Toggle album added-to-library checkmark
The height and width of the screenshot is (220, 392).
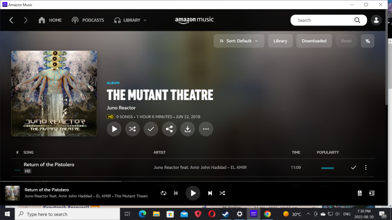(x=151, y=129)
